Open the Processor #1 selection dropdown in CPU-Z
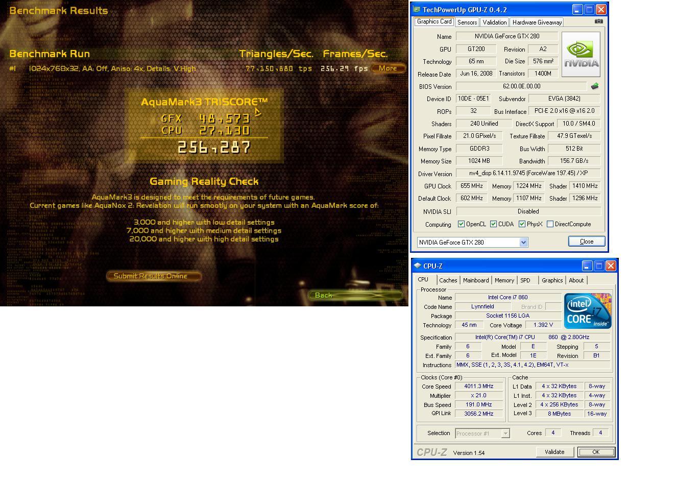Image resolution: width=677 pixels, height=481 pixels. pos(505,434)
